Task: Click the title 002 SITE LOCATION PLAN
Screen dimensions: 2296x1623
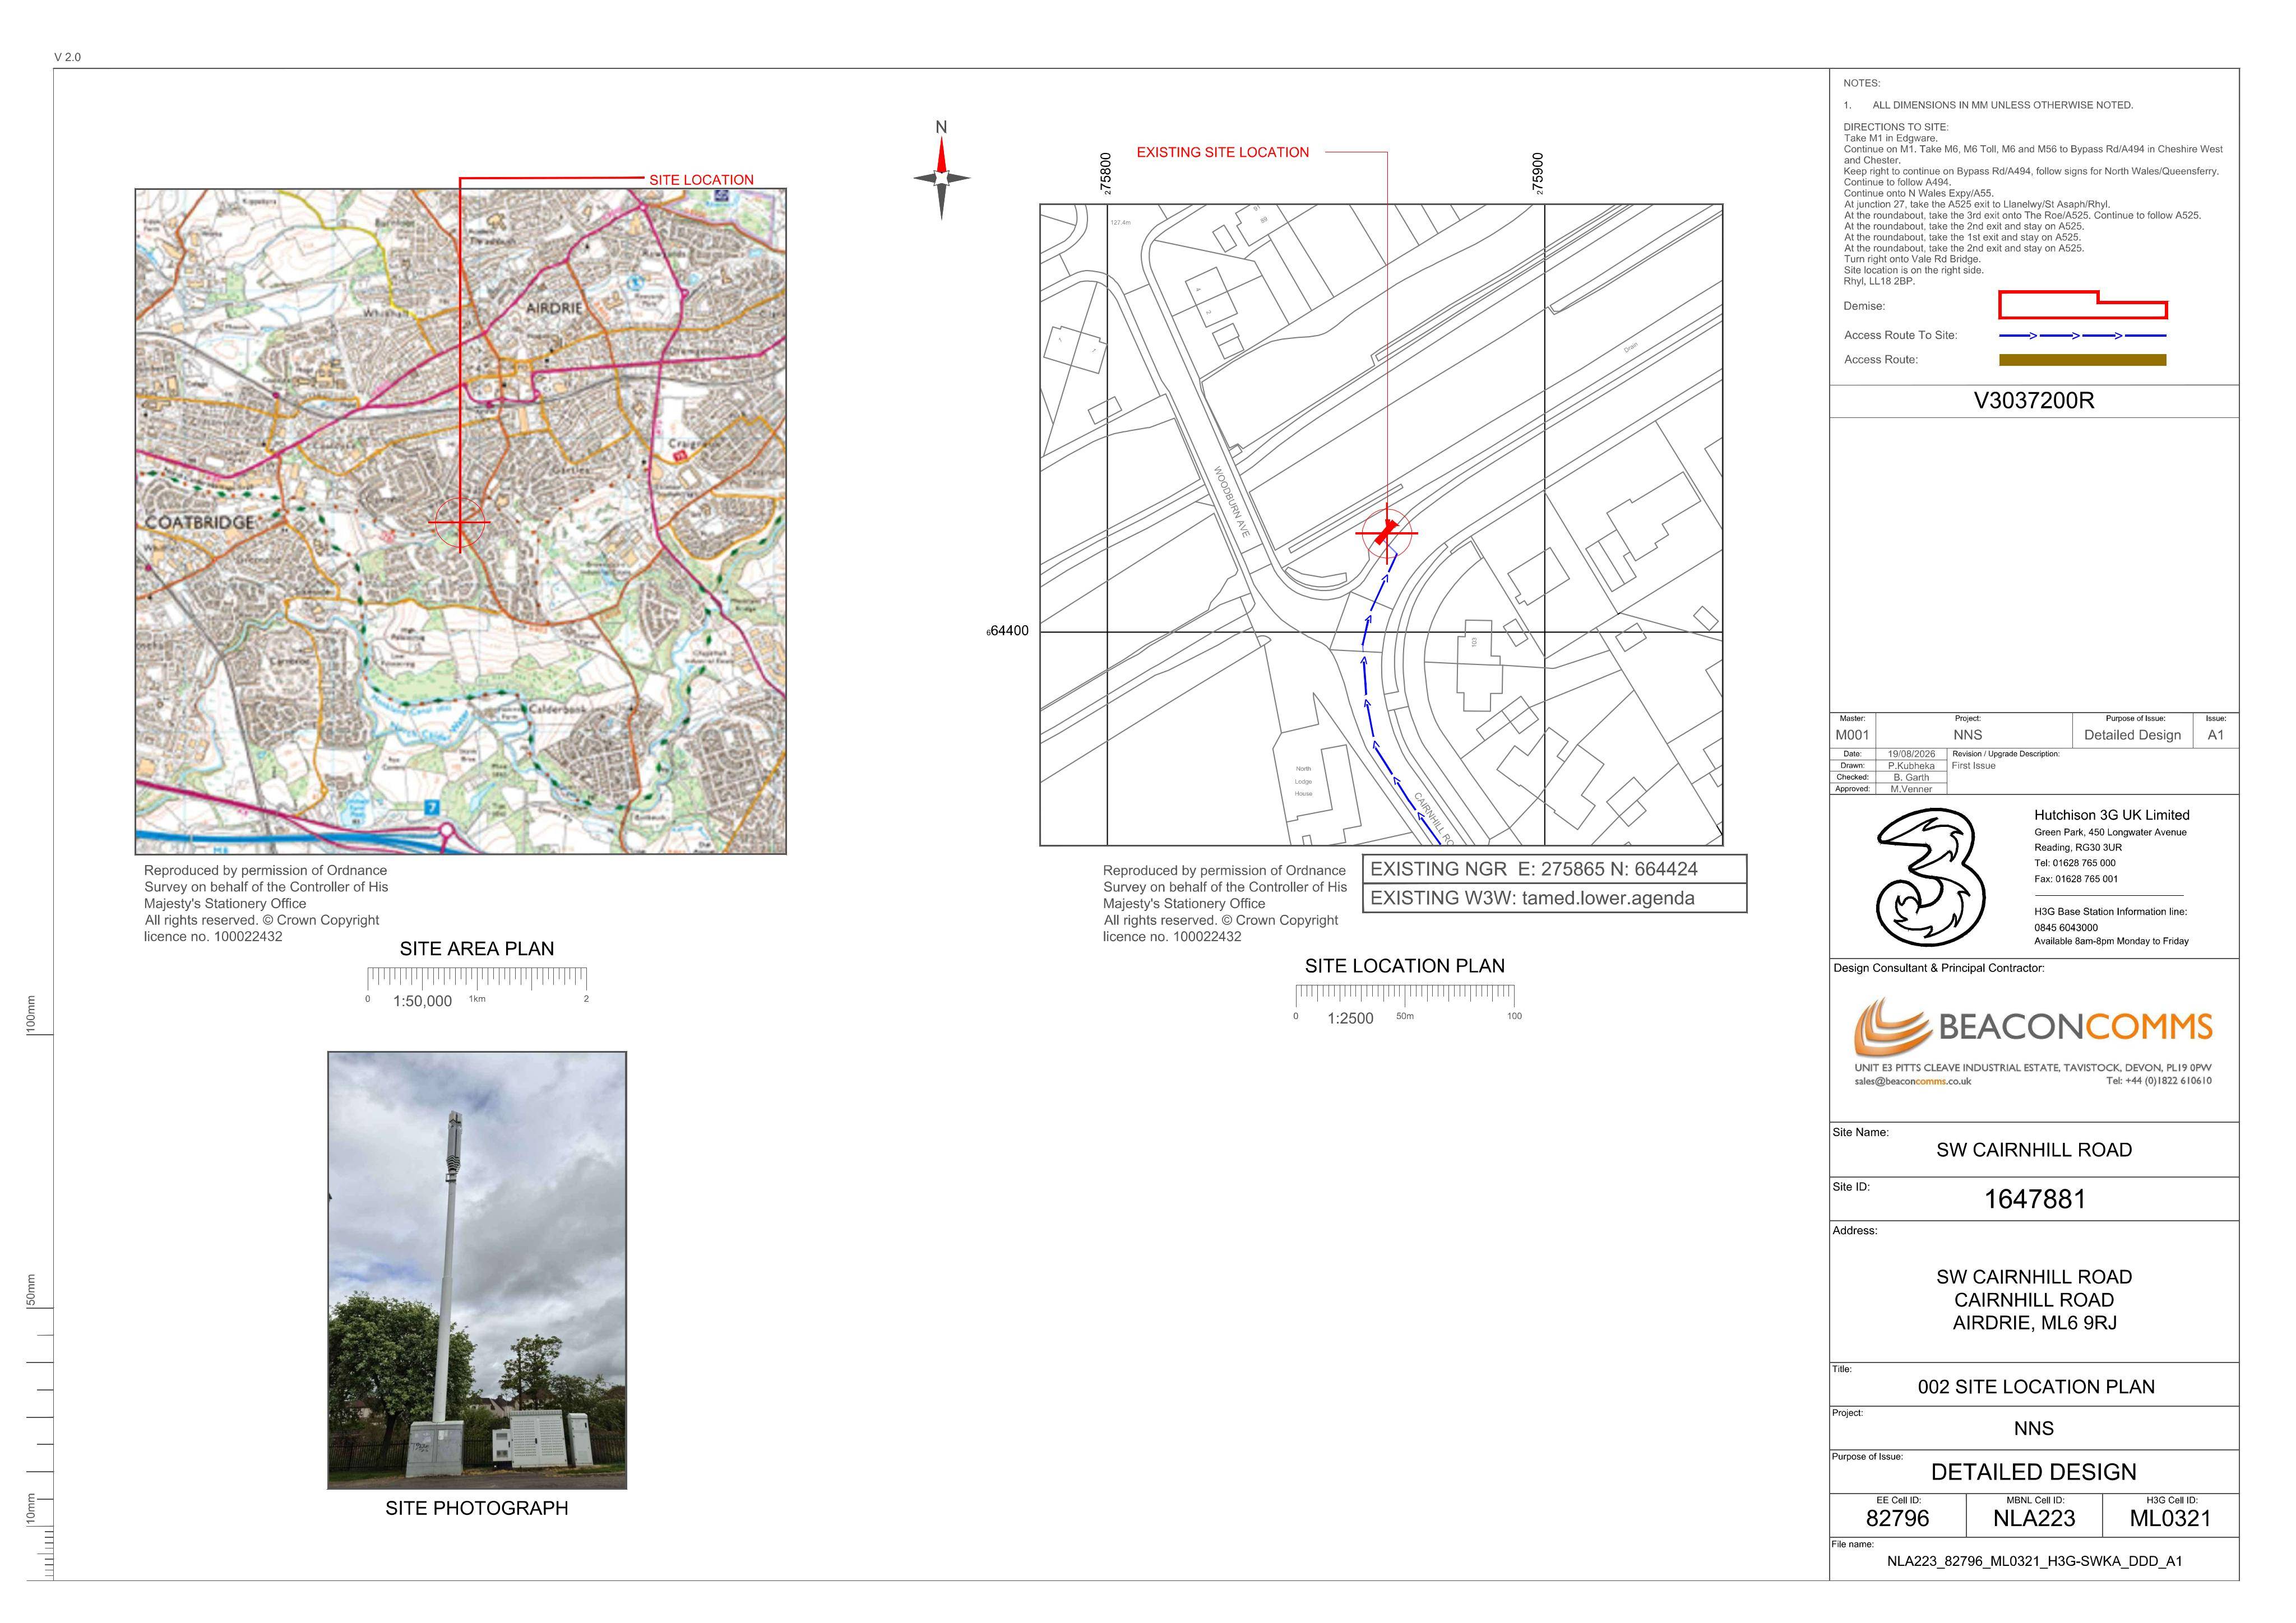Action: (2036, 1387)
